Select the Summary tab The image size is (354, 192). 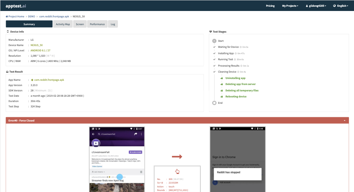(29, 24)
